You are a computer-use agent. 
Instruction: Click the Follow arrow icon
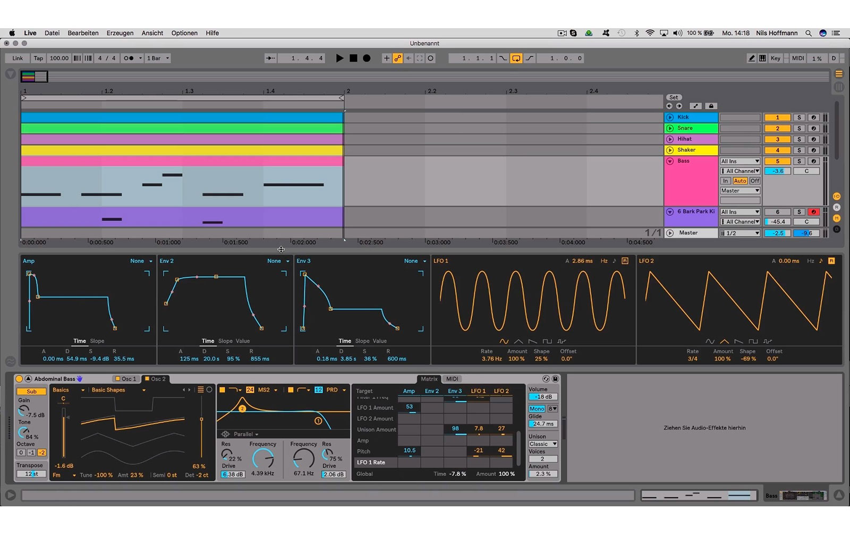point(270,58)
